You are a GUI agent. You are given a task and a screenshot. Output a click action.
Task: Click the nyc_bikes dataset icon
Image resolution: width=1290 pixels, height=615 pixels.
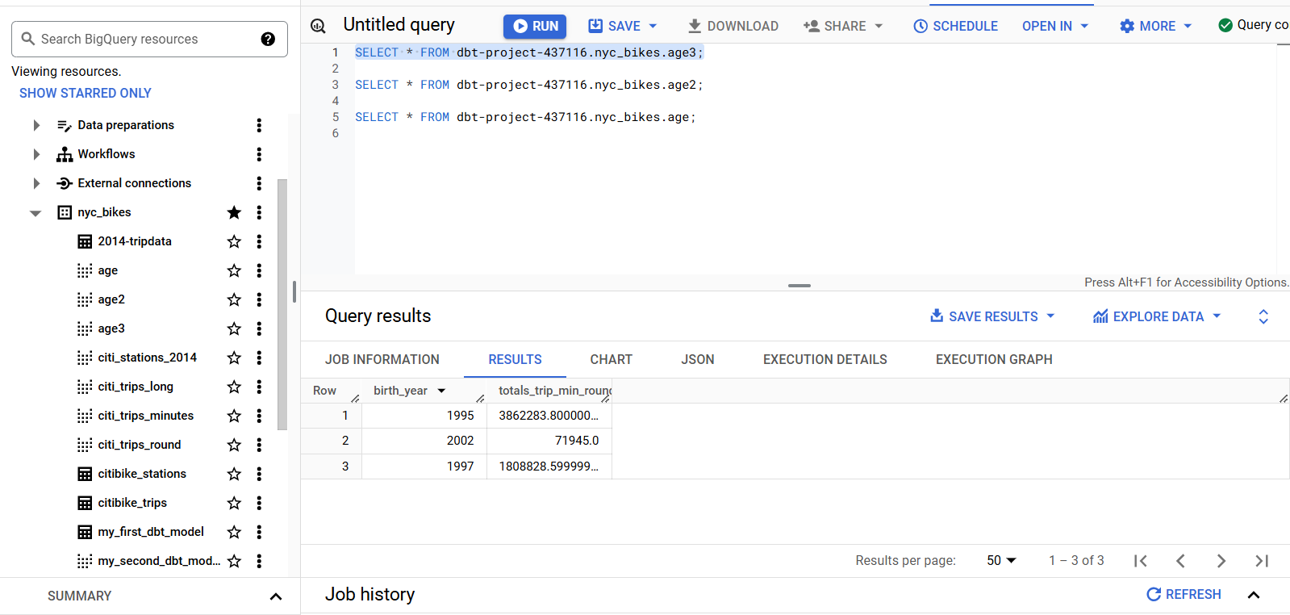click(x=65, y=212)
